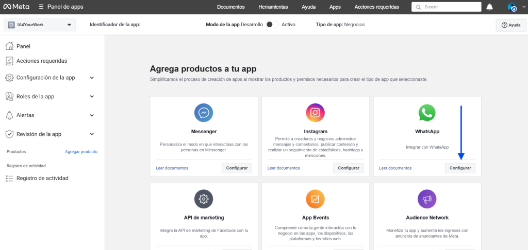Click the Roles de la app badge icon
528x250 pixels.
pyautogui.click(x=9, y=96)
